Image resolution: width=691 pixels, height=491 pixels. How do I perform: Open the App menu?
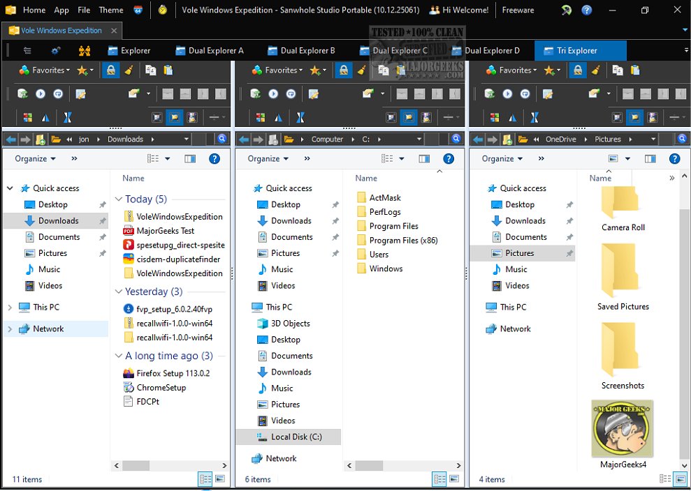(61, 10)
